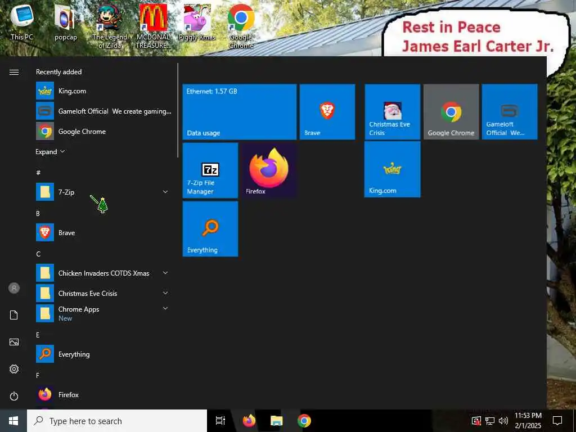
Task: Click the network icon in the system tray
Action: click(490, 421)
